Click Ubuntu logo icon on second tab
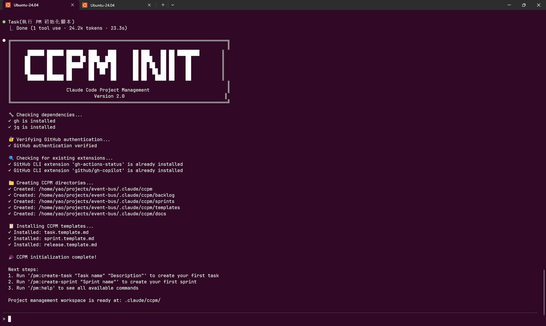The height and width of the screenshot is (326, 546). [x=85, y=5]
